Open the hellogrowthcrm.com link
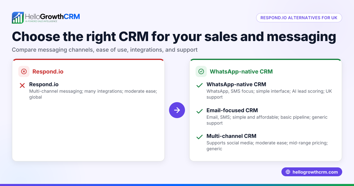Screen dimensions: 354x186 [x=312, y=172]
